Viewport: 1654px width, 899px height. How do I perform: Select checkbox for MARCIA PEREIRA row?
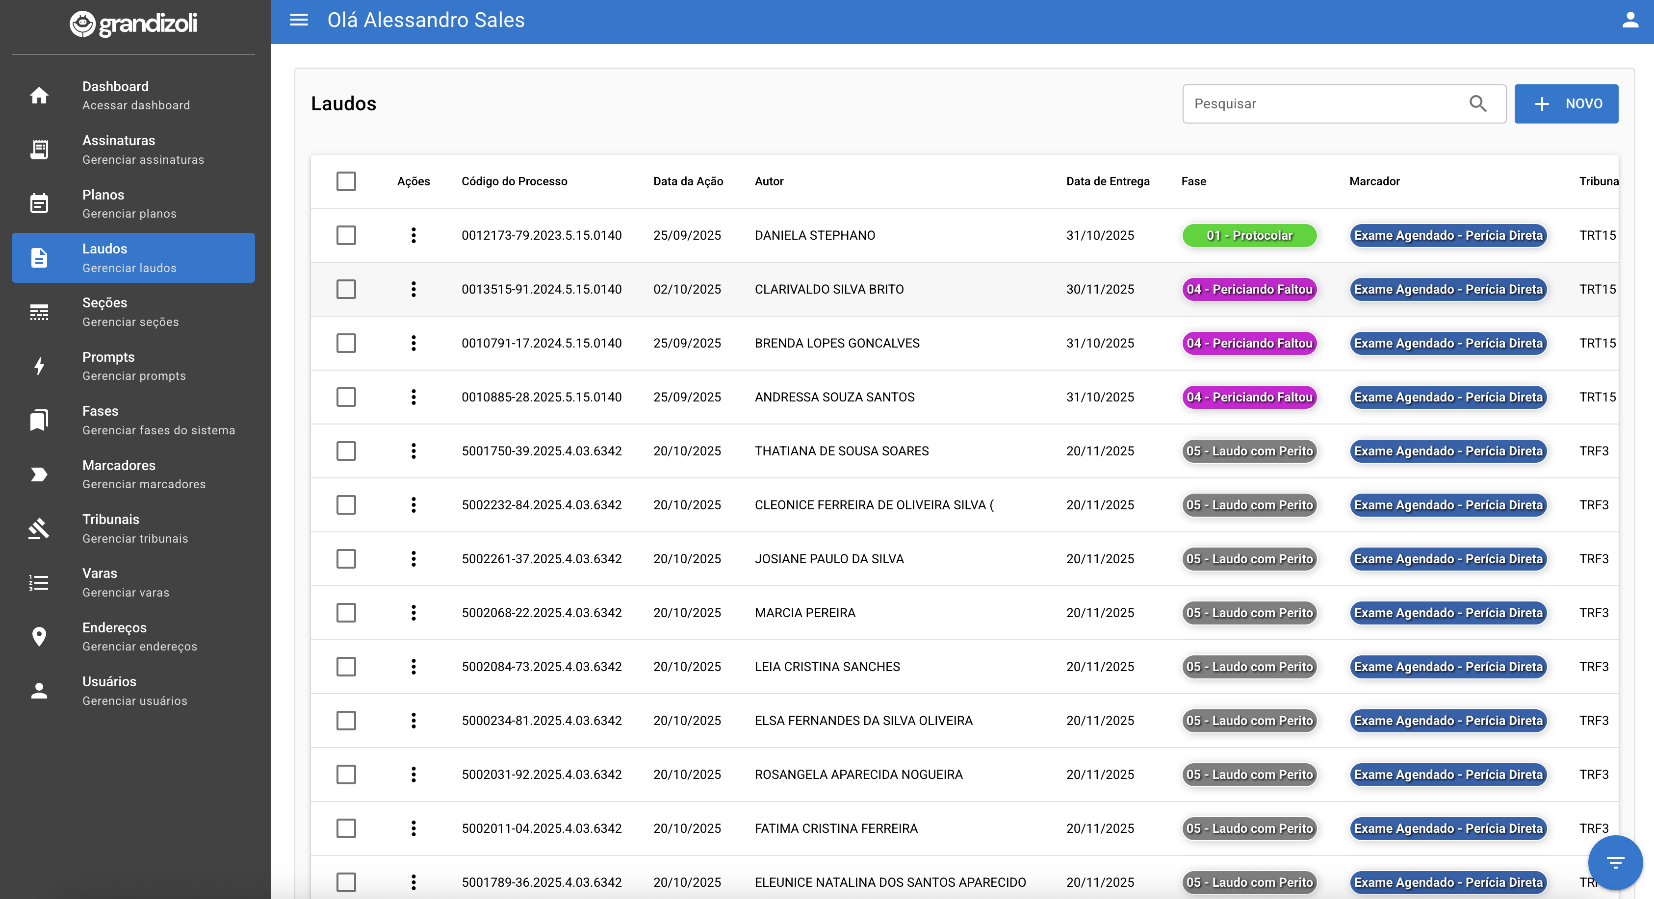pos(346,612)
